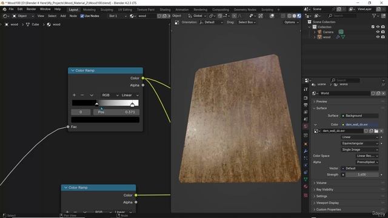This screenshot has width=388, height=218.
Task: Open the Scene properties tab
Action: [x=306, y=119]
